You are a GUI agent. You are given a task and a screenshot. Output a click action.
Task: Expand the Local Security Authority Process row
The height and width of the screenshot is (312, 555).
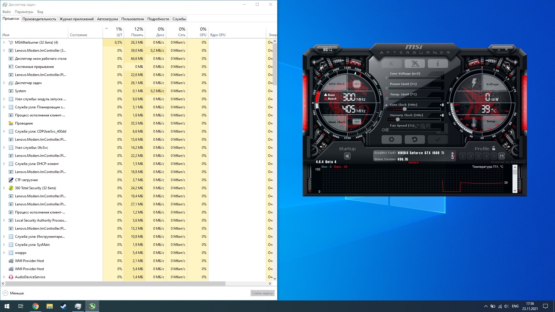(x=4, y=220)
